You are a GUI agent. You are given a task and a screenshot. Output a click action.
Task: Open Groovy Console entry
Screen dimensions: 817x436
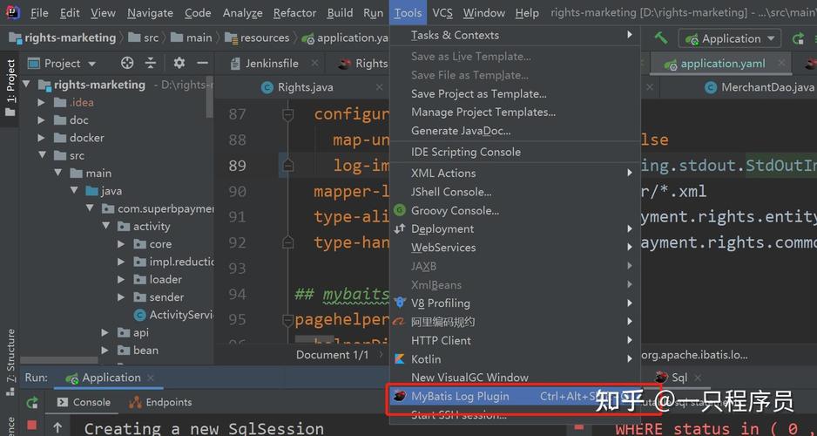[x=515, y=211]
